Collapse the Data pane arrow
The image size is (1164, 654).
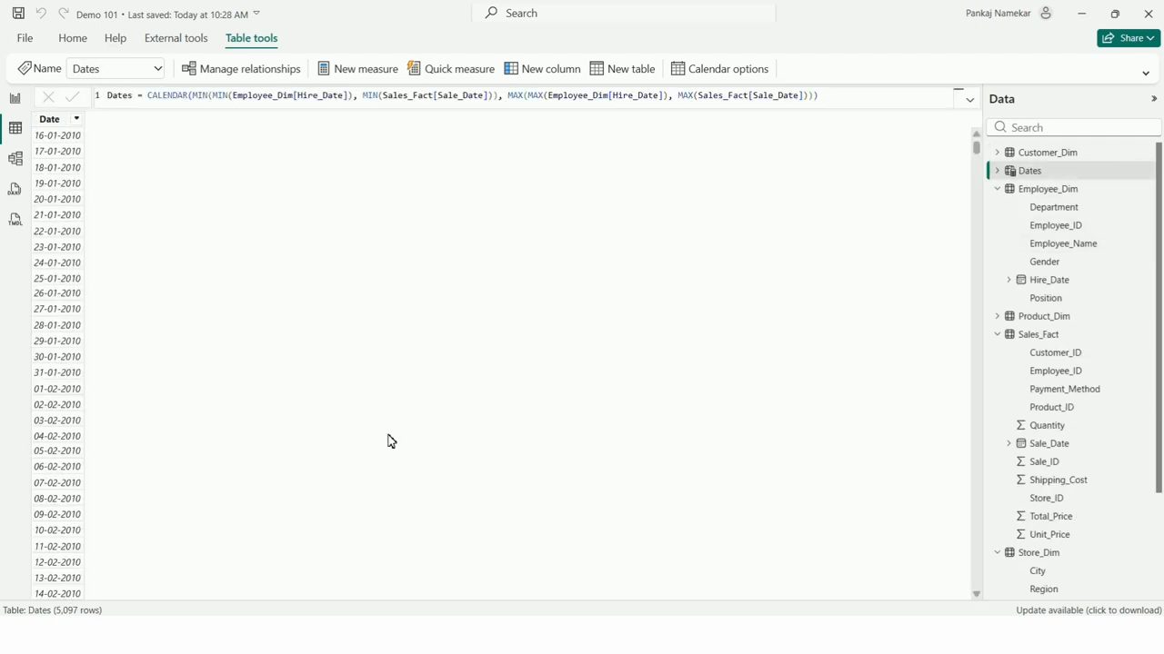1154,99
